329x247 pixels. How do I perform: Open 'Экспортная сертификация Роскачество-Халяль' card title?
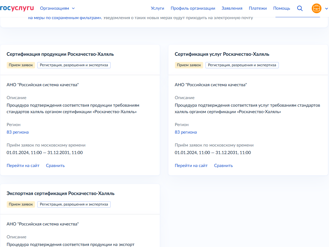[61, 193]
